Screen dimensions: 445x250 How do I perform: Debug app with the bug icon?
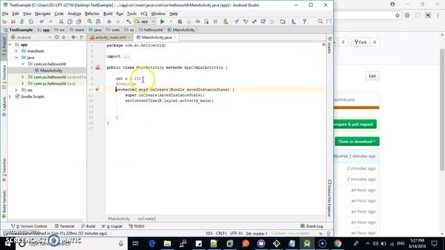pos(180,22)
